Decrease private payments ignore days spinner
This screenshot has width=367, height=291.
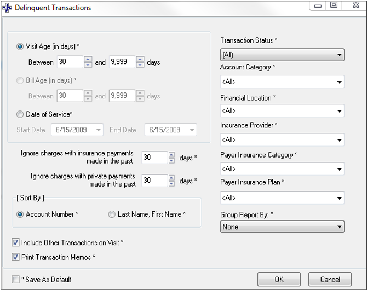pos(171,183)
